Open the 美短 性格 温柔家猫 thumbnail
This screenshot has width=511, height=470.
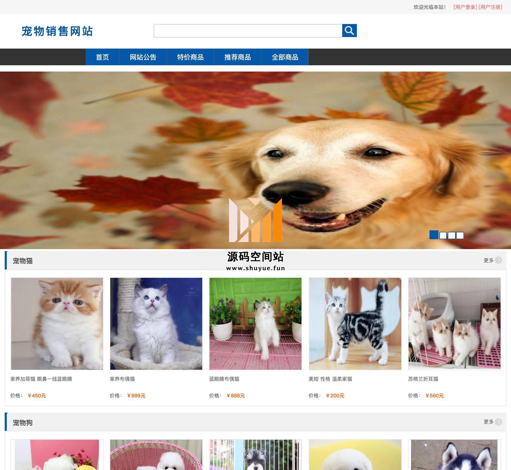[355, 324]
